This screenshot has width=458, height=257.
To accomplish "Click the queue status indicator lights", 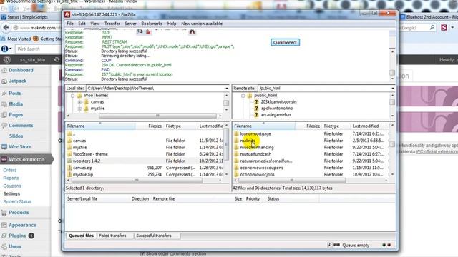I will click(x=386, y=245).
